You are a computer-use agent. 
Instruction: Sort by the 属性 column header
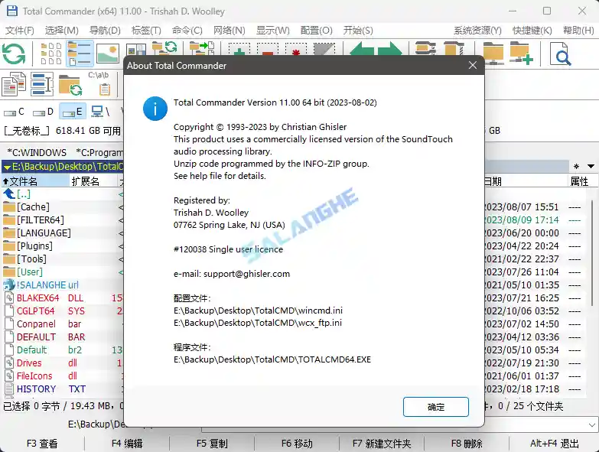pos(582,181)
